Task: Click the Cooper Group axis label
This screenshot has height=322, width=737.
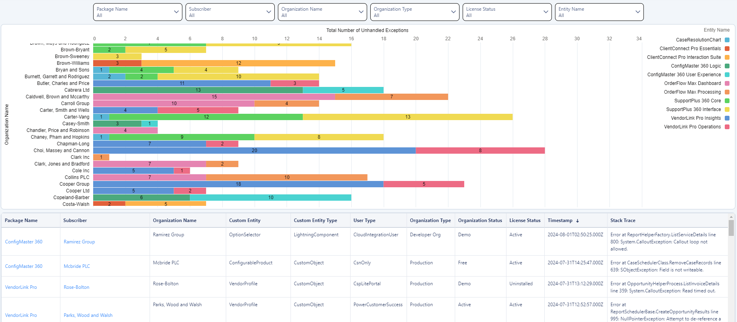Action: click(74, 184)
